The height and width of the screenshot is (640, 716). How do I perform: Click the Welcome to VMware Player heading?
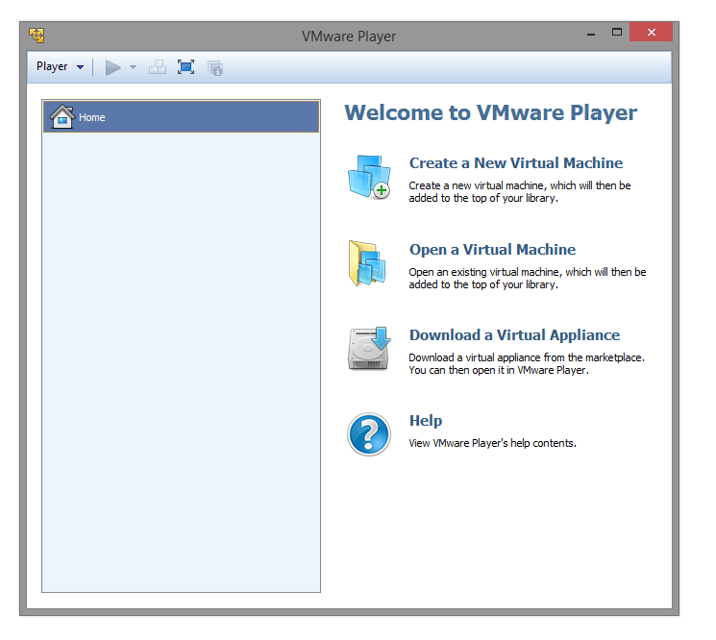click(490, 112)
